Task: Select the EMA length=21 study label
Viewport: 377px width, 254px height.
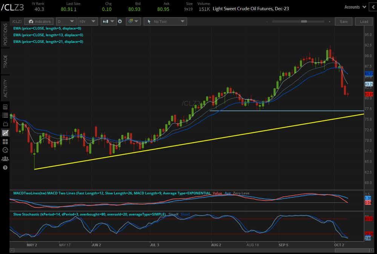Action: tap(48, 42)
